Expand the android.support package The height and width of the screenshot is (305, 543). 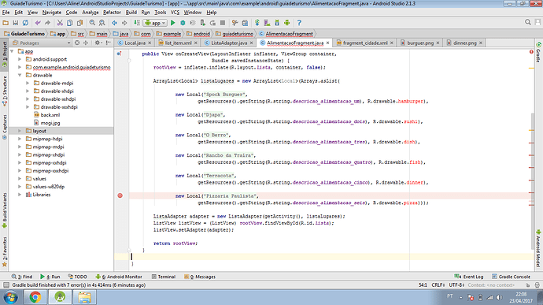click(20, 59)
